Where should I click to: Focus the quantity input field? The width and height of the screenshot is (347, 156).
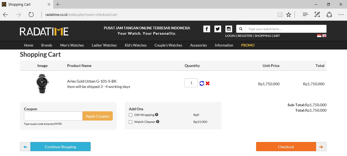(x=191, y=83)
